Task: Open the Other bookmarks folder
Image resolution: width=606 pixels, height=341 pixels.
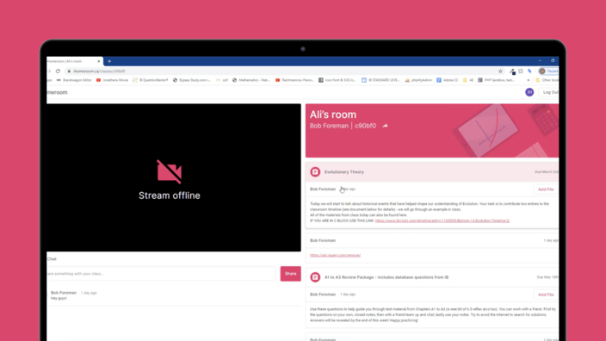Action: (547, 80)
